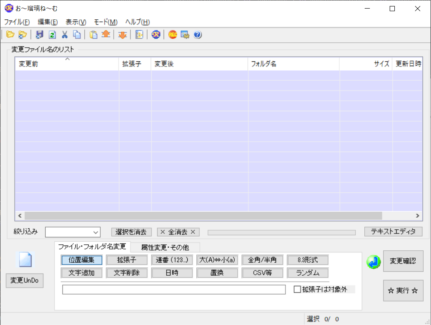Screen dimensions: 431x325
Task: Click the list scrollbar left arrow
Action: click(x=20, y=216)
